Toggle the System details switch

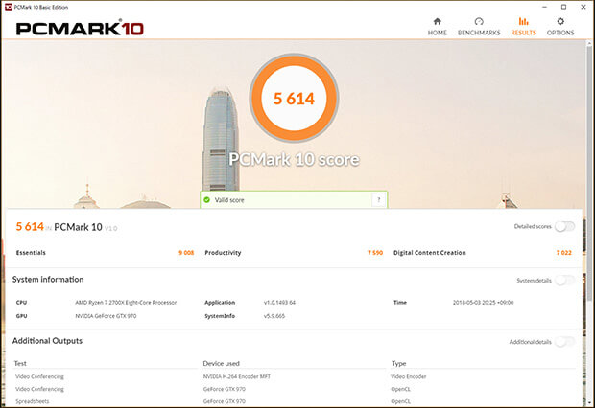click(564, 281)
